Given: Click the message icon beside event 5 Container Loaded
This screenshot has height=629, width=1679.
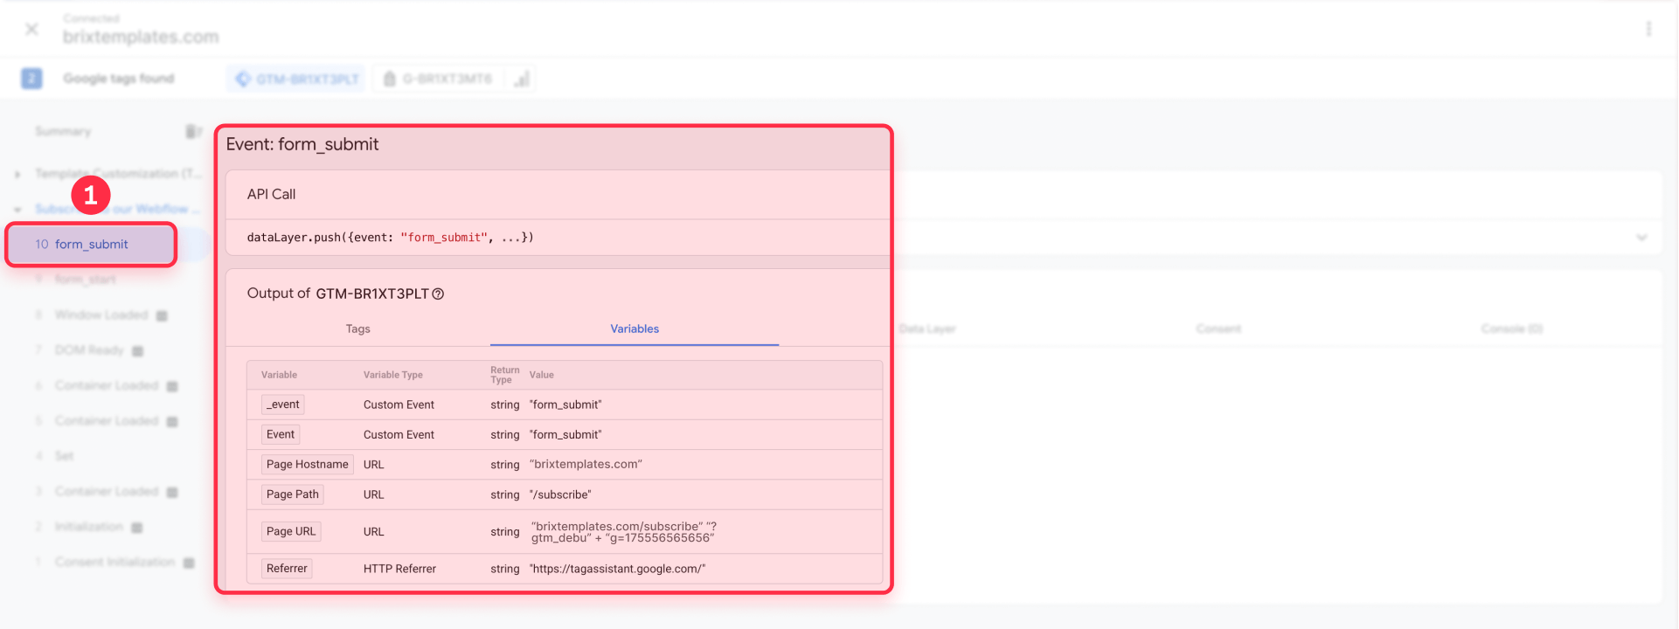Looking at the screenshot, I should [172, 422].
